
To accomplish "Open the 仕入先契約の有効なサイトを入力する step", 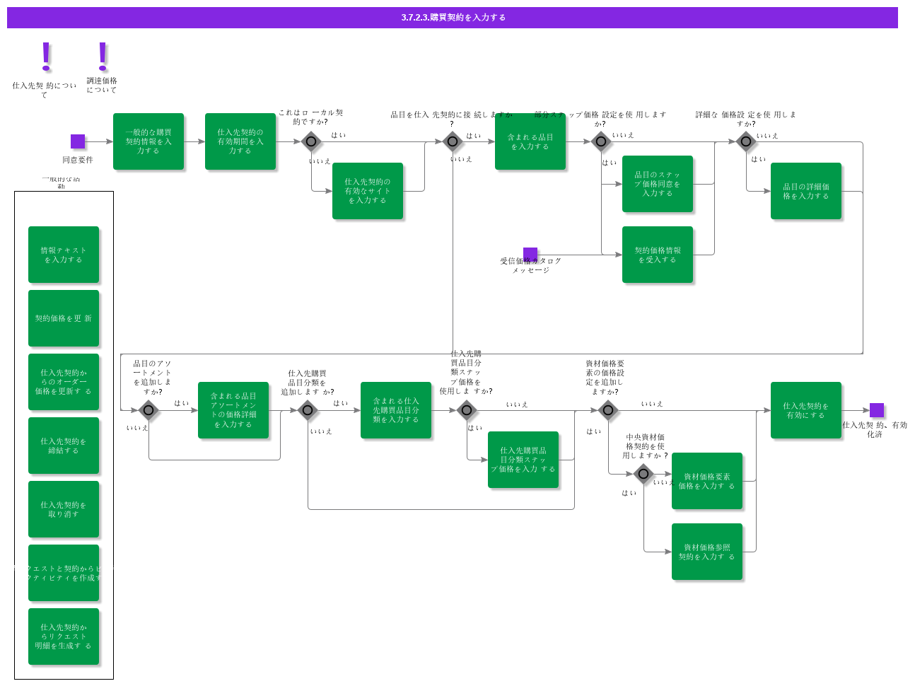I will point(368,191).
